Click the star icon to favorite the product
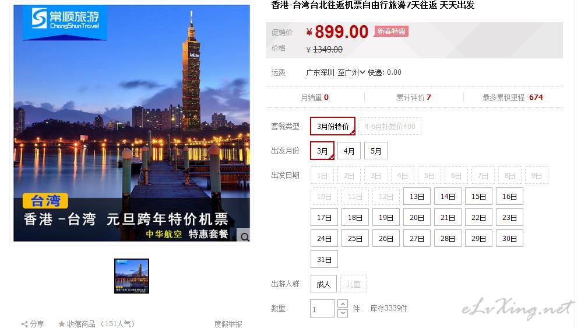 click(x=62, y=324)
